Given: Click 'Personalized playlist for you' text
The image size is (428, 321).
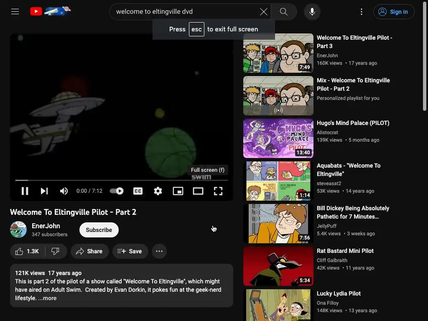Looking at the screenshot, I should (348, 98).
